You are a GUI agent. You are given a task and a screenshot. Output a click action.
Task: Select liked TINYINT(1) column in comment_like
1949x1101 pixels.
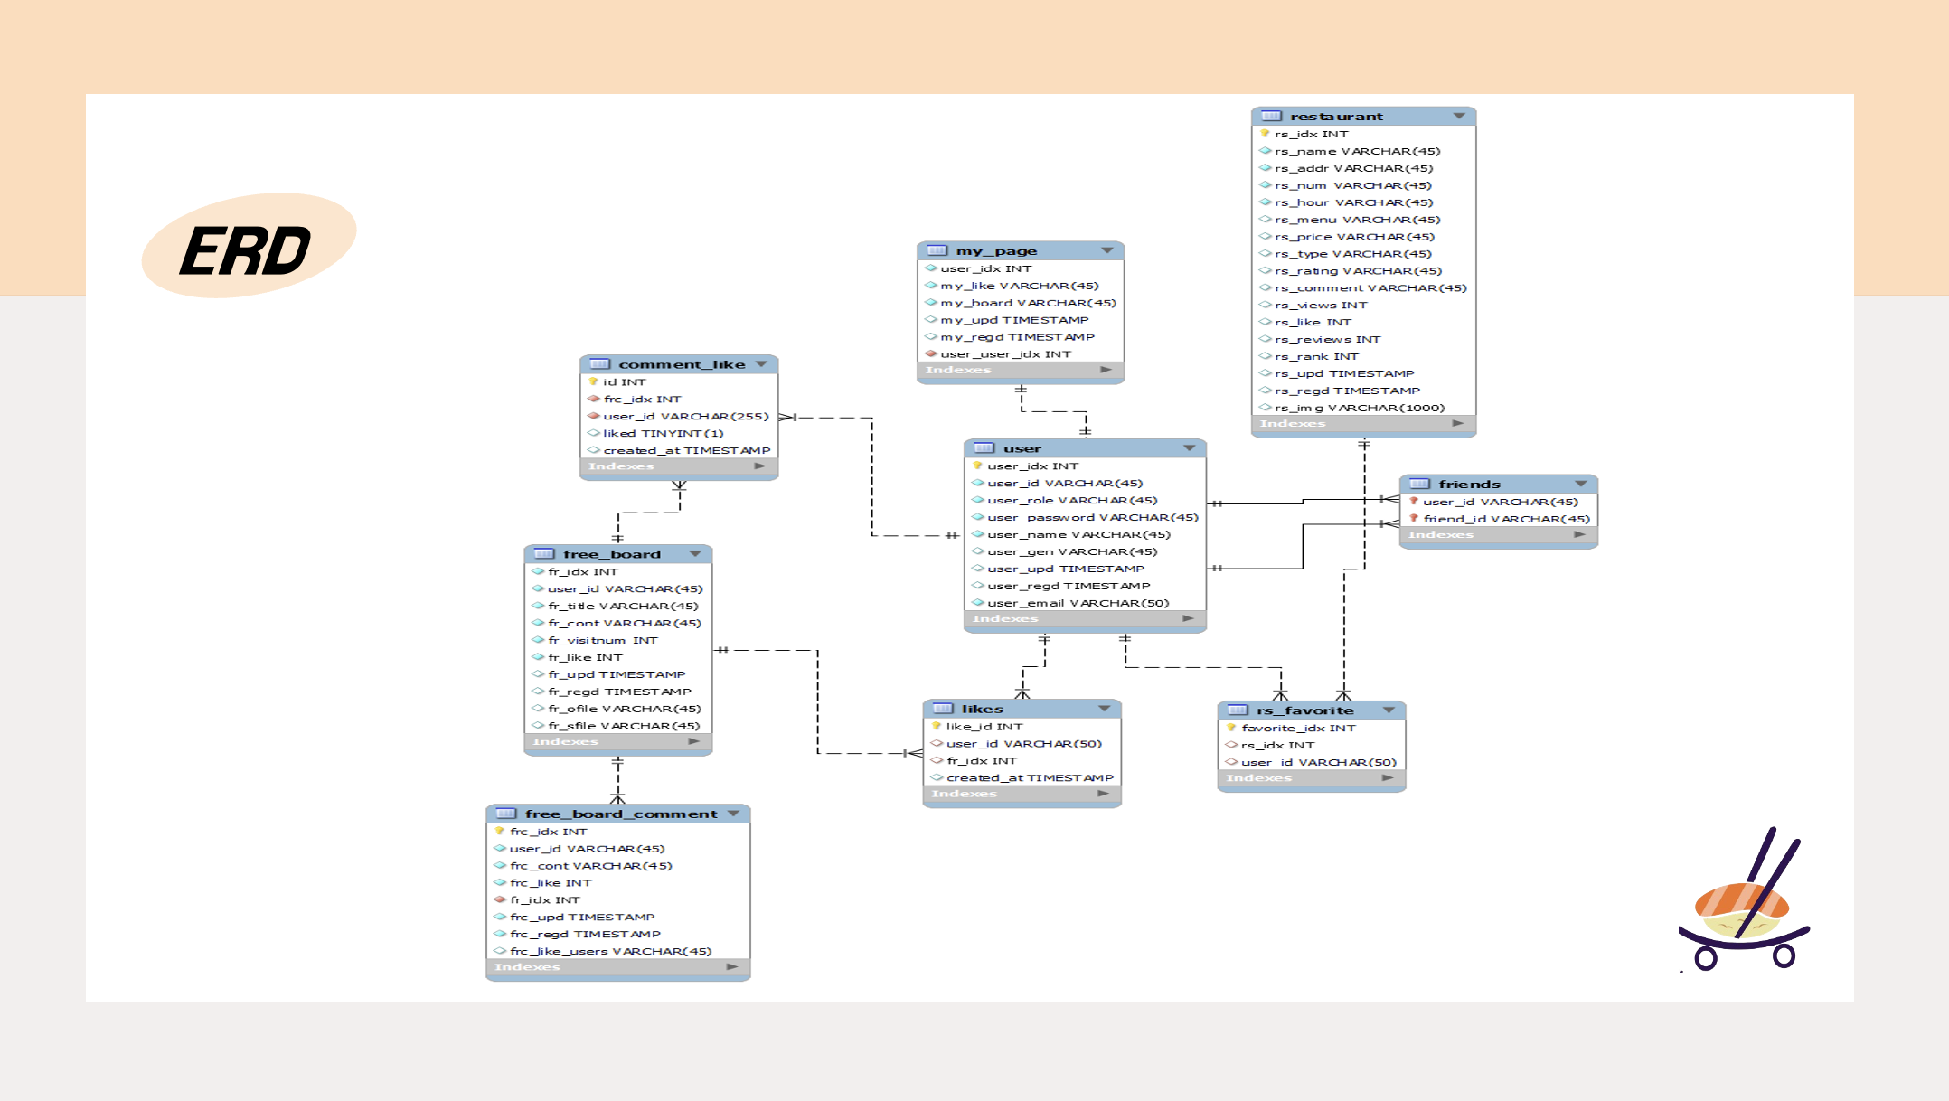pyautogui.click(x=663, y=434)
